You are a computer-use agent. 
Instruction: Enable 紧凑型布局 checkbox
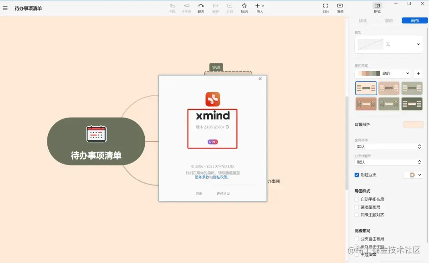[357, 207]
